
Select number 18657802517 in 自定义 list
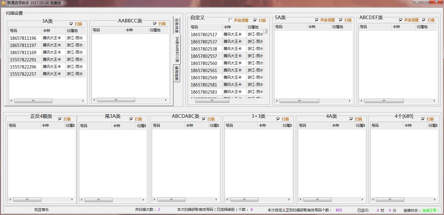[204, 34]
